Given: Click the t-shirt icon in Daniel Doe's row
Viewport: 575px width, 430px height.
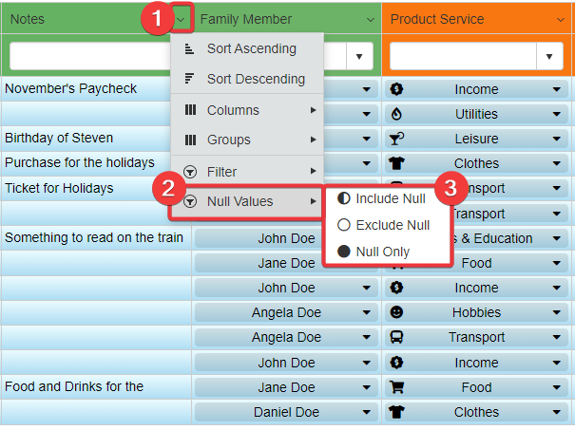Looking at the screenshot, I should pos(396,412).
